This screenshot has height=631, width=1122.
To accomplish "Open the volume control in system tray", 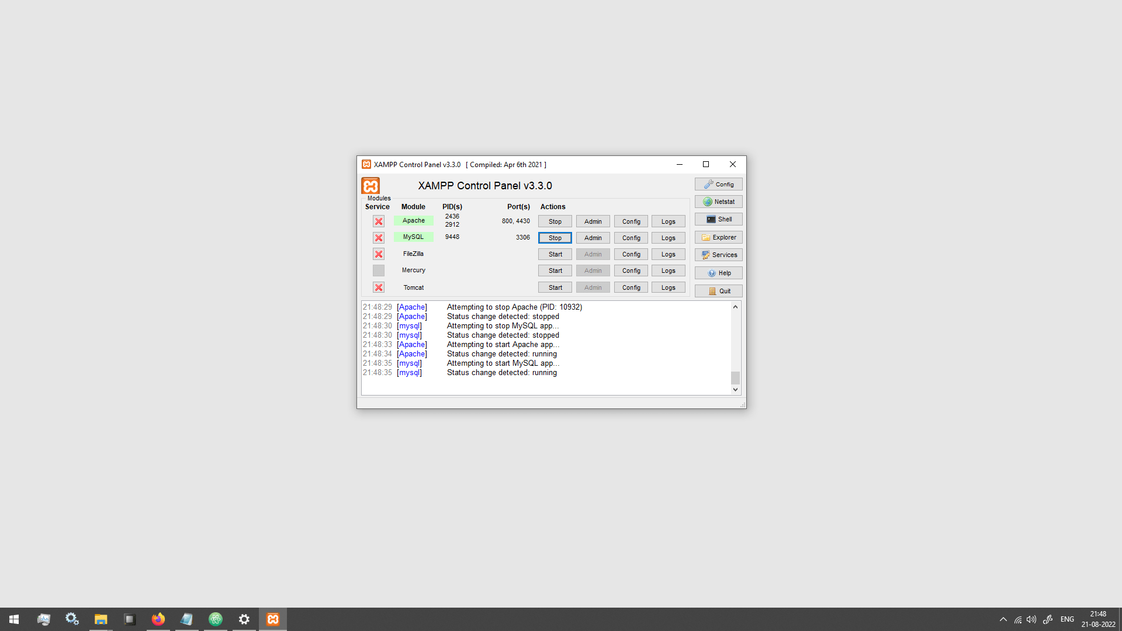I will tap(1031, 619).
